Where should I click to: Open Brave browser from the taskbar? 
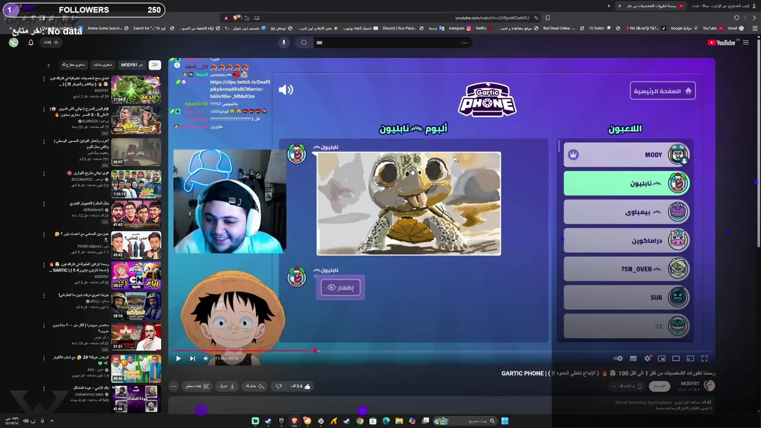(294, 421)
